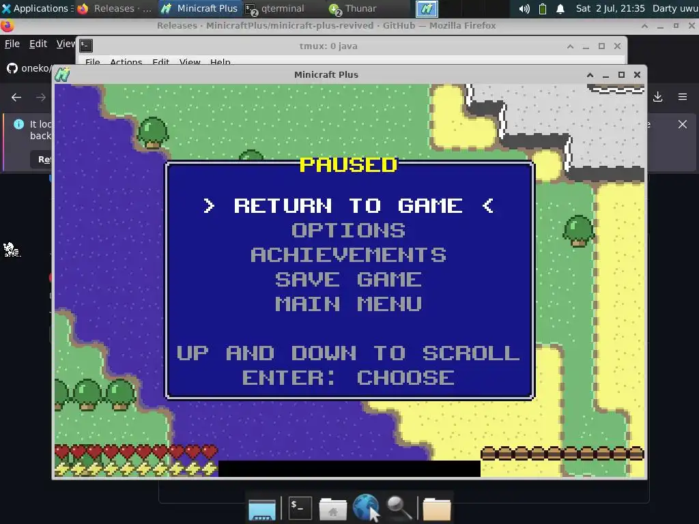Open Actions menu in terminal window
Screen dimensions: 699x524
click(x=126, y=62)
